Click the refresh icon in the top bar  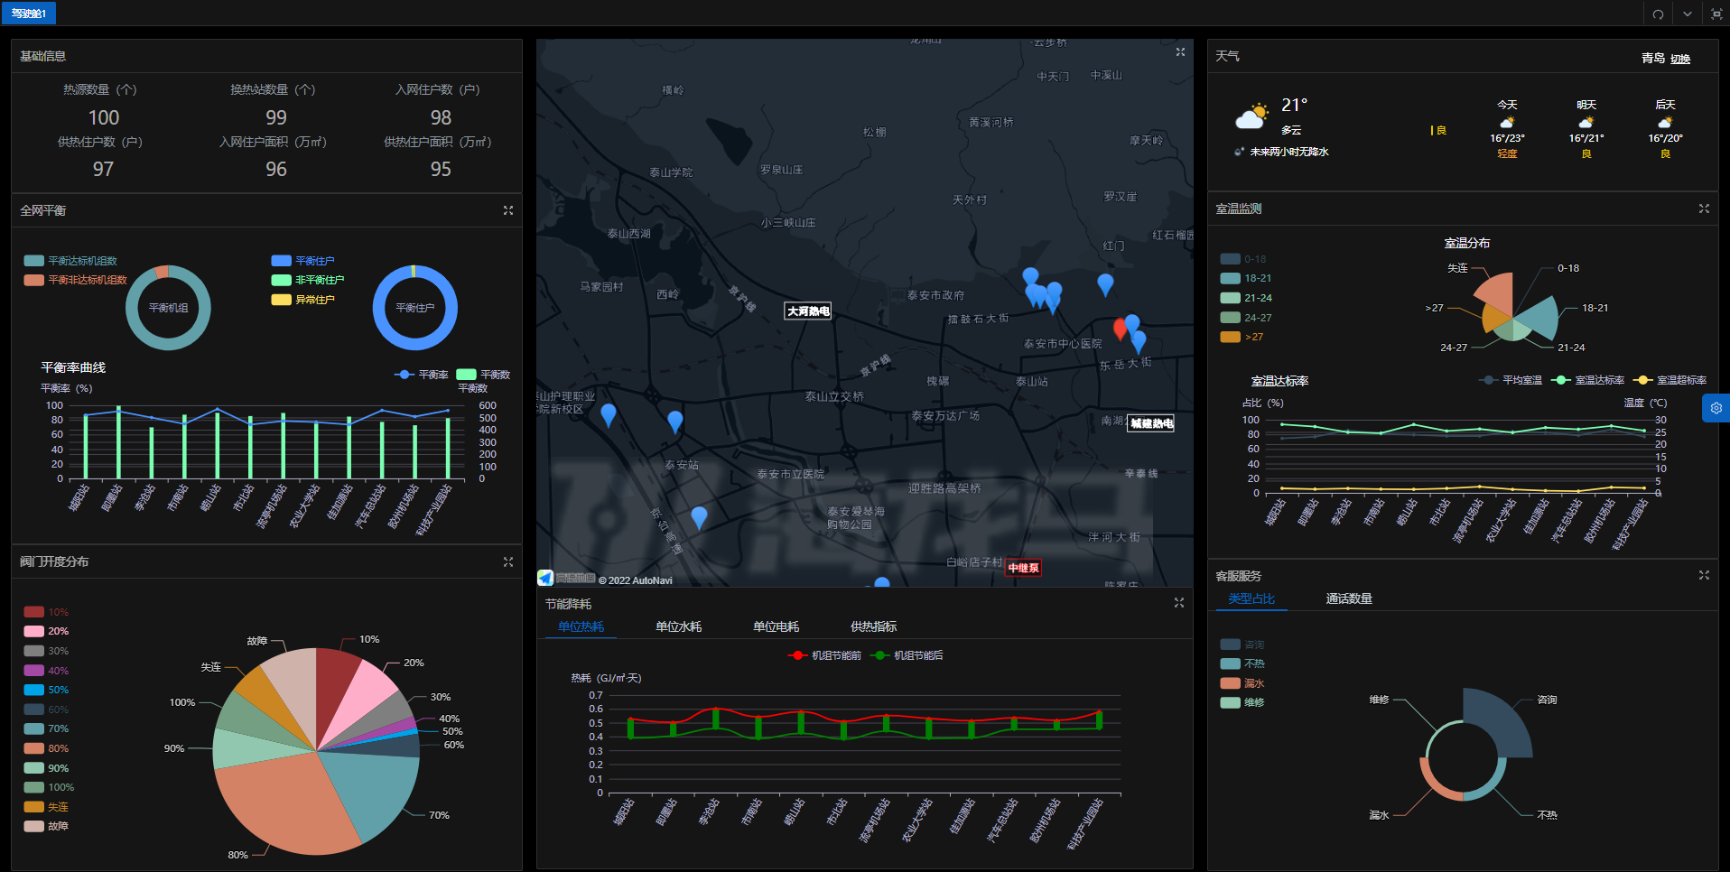(1658, 14)
